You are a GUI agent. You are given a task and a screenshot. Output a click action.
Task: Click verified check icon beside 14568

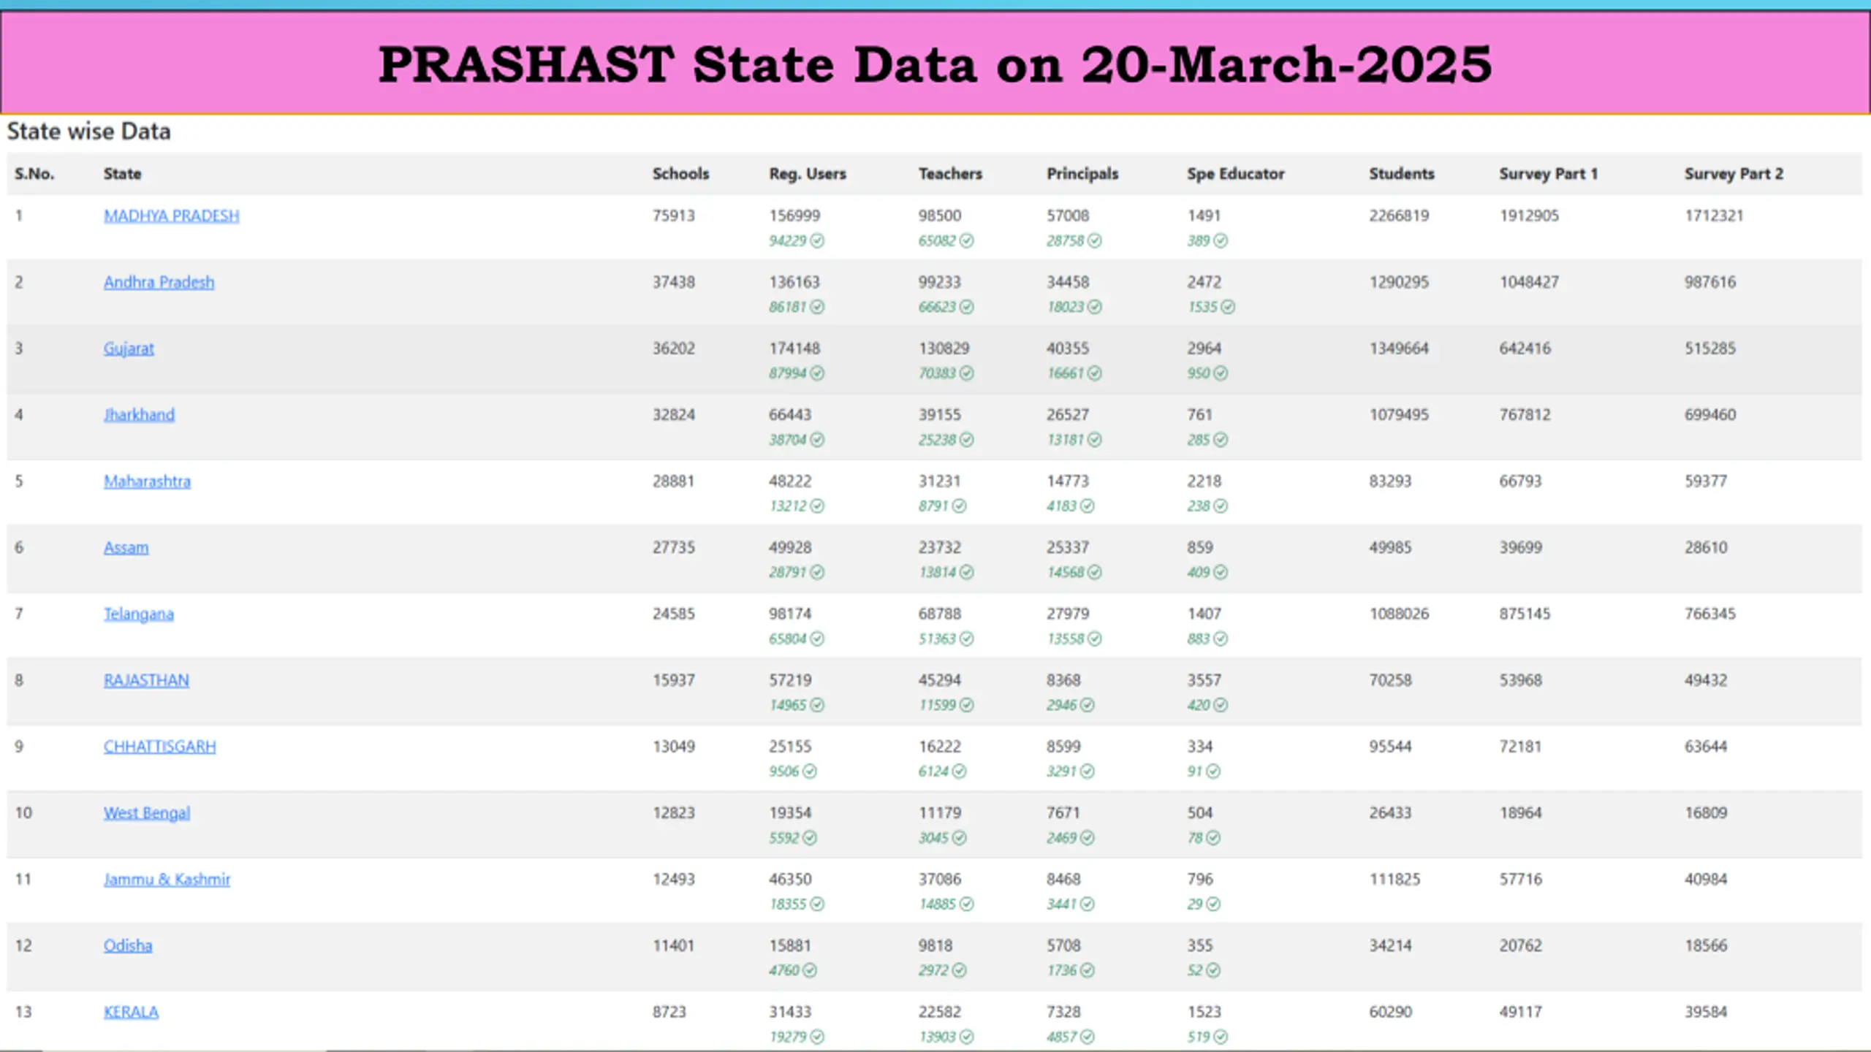(x=1094, y=572)
